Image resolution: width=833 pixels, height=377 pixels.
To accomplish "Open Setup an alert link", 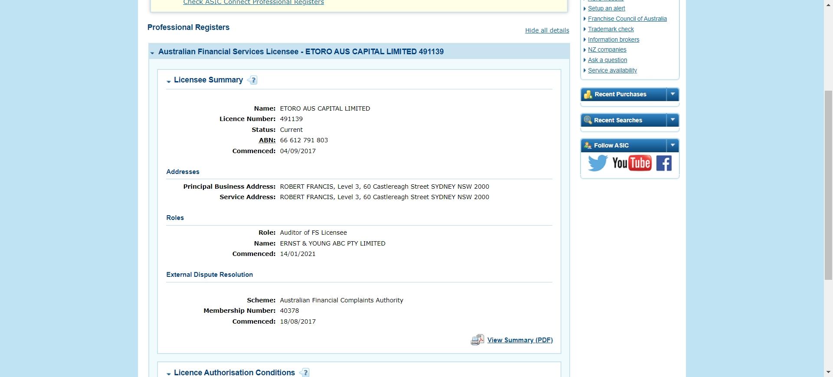I will 606,8.
